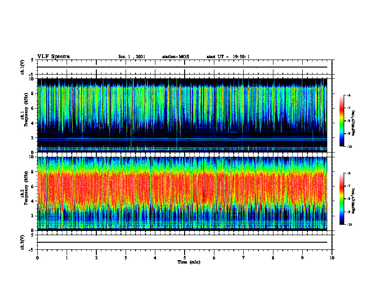Click time axis tick label '8'

[x=273, y=258]
